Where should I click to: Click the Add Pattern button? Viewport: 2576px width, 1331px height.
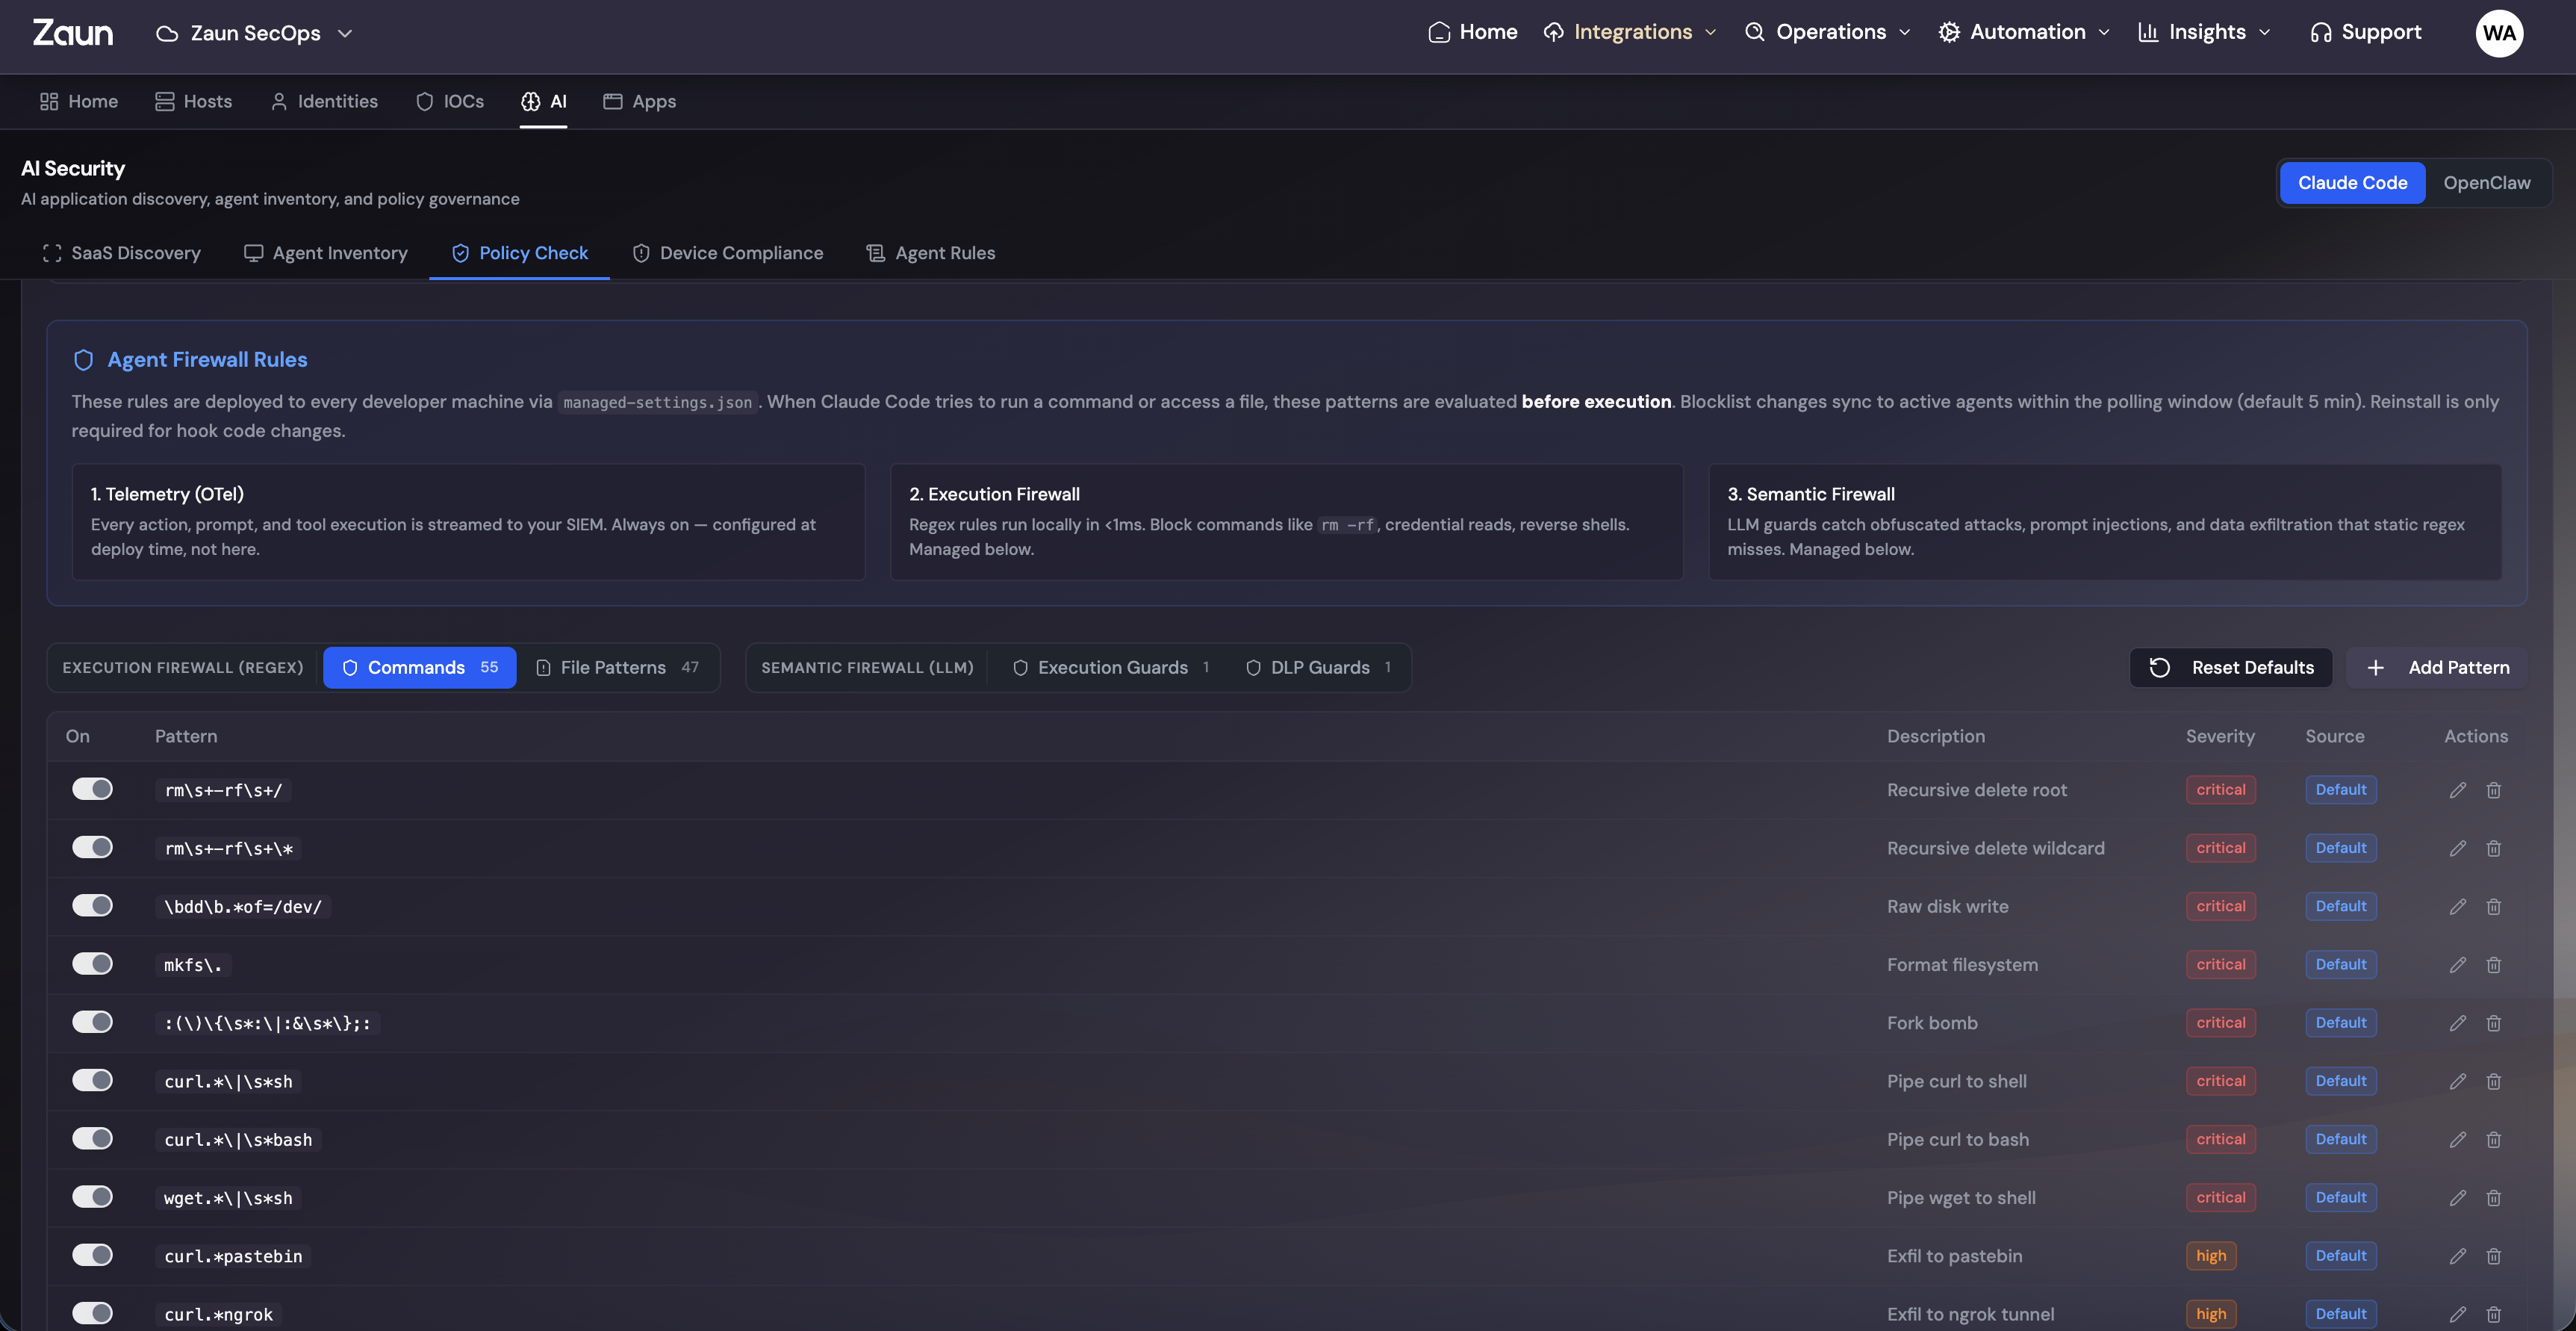pos(2438,667)
